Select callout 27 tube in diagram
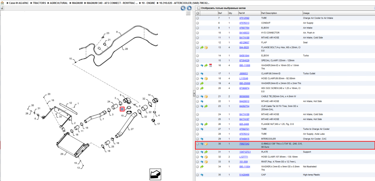 click(132, 129)
